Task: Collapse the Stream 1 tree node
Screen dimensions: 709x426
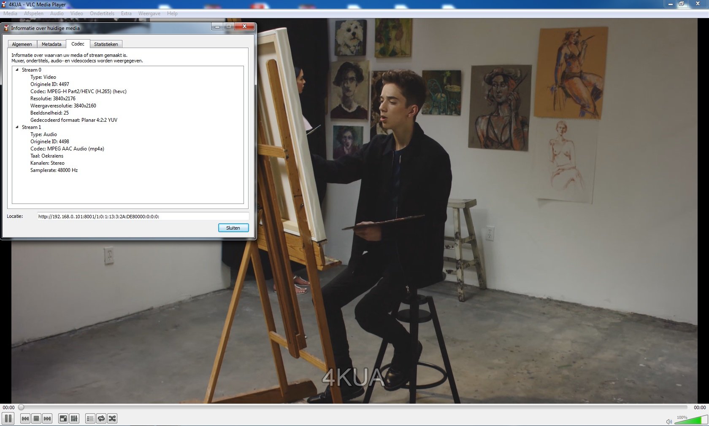Action: tap(17, 127)
